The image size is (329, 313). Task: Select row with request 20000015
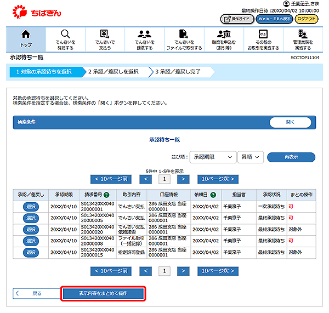pos(31,252)
